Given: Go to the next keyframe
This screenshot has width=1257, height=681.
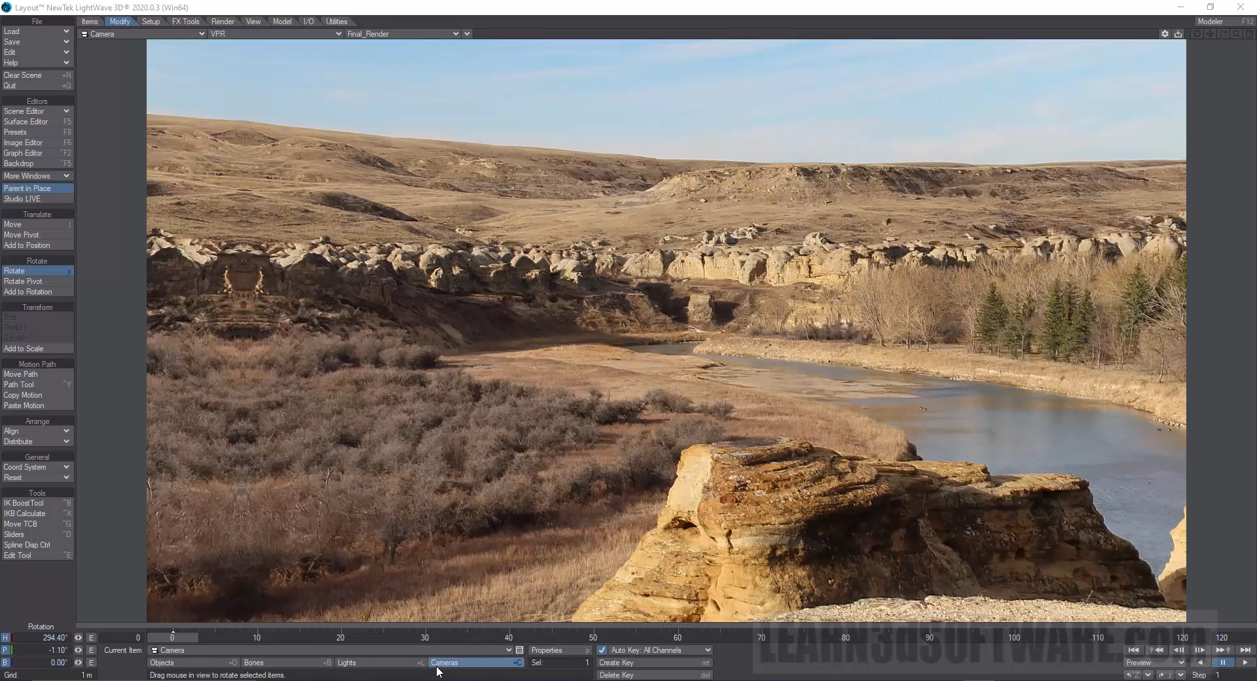Looking at the screenshot, I should click(1222, 650).
